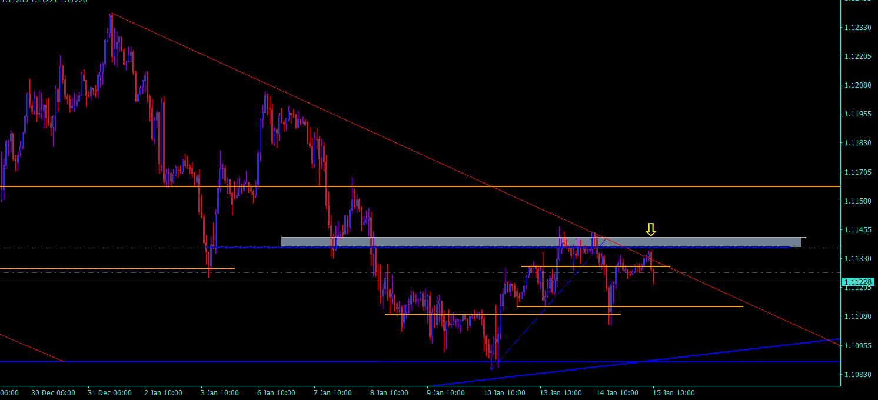Click the 1.12205 price axis label
Screen dimensions: 878x400
[x=859, y=56]
